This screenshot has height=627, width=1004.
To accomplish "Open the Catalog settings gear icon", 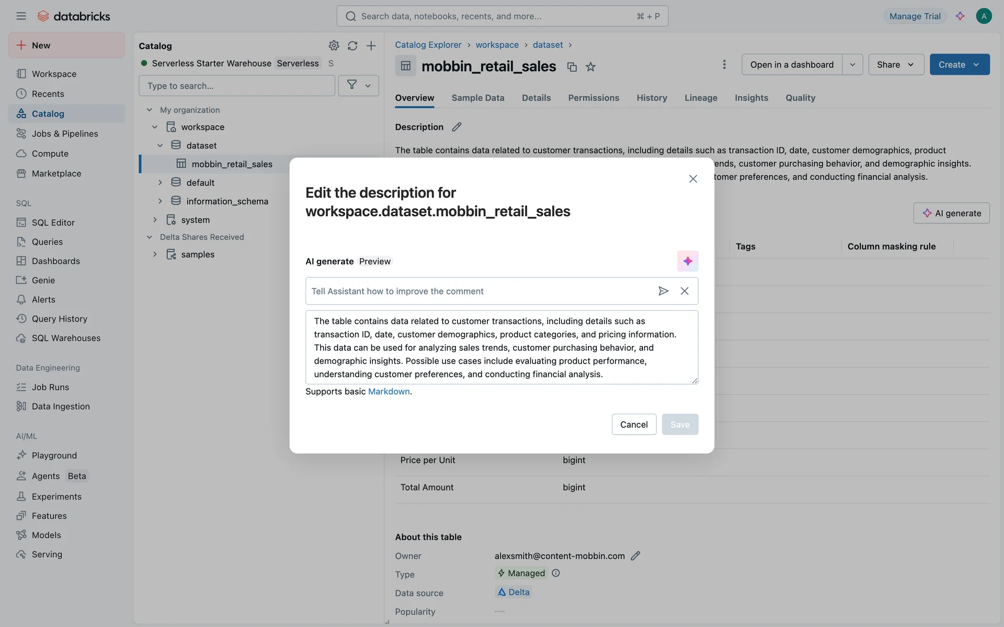I will pyautogui.click(x=334, y=46).
